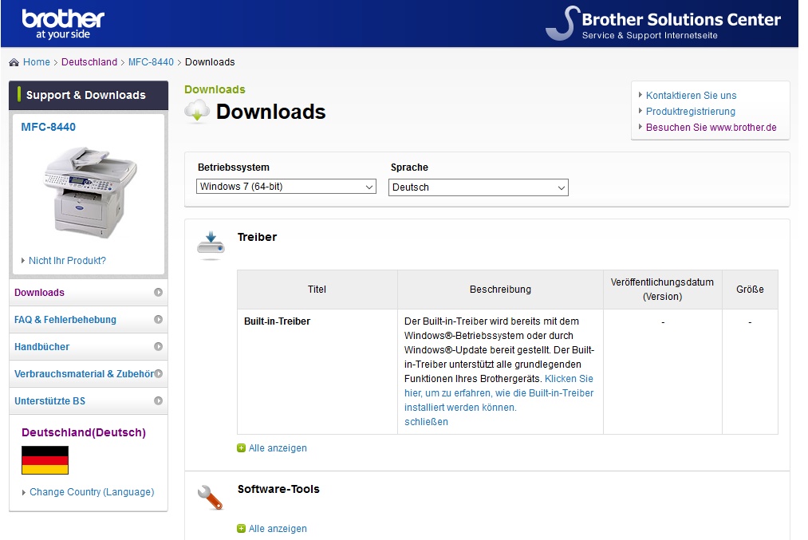Go to Deutschland breadcrumb link

[x=89, y=62]
